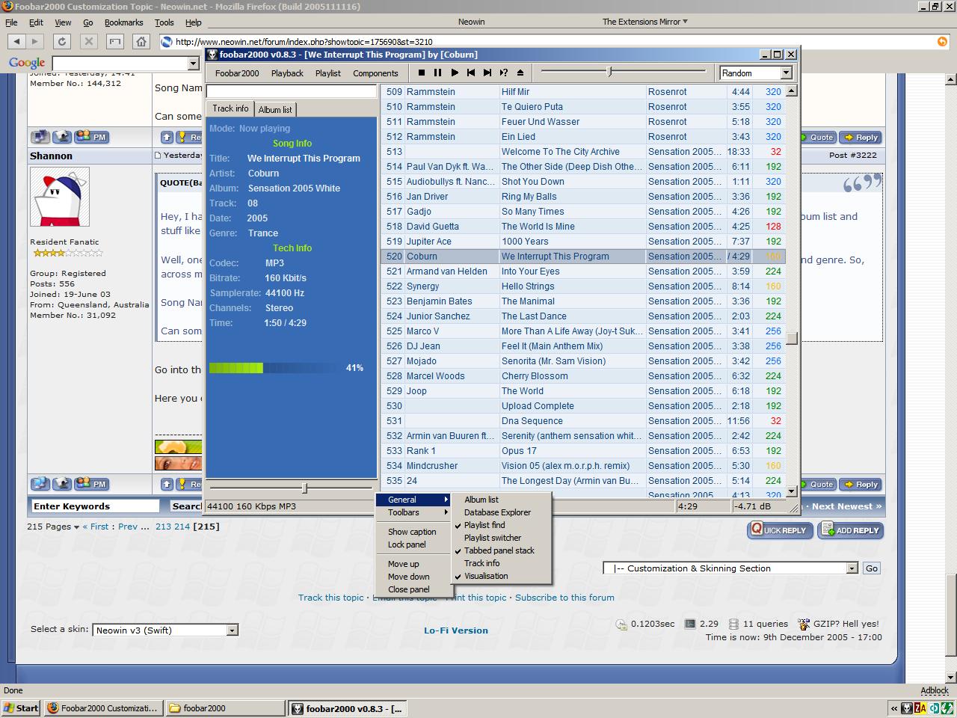Play a random track button
The height and width of the screenshot is (718, 957).
pyautogui.click(x=504, y=73)
